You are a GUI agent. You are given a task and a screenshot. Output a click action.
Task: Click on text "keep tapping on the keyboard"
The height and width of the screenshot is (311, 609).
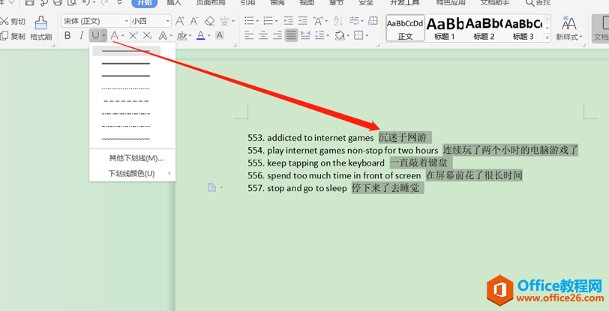click(x=325, y=163)
